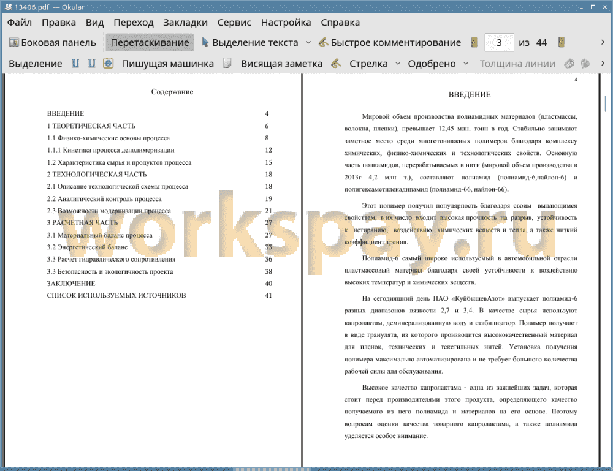613x471 pixels.
Task: Select the strikethrough annotation tool
Action: pos(108,63)
